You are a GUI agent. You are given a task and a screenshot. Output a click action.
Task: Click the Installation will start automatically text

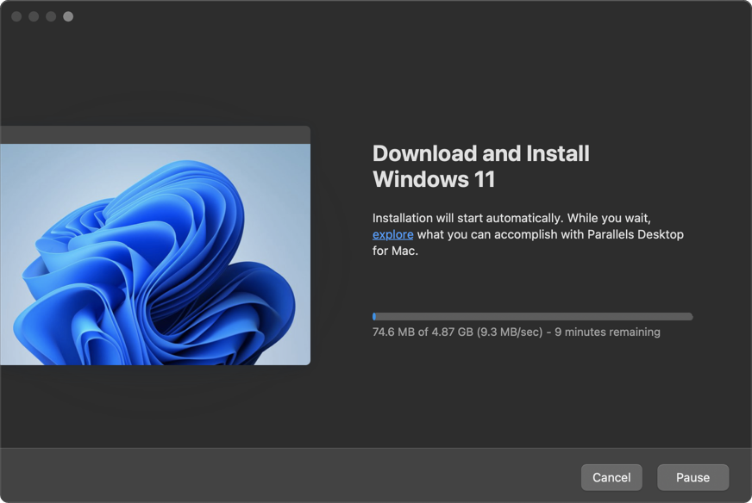point(528,234)
